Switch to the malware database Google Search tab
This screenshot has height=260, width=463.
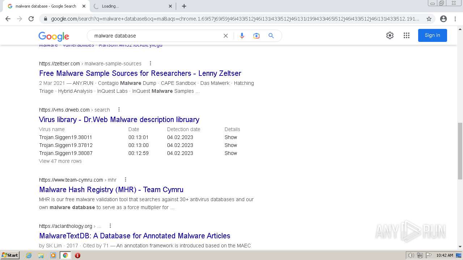46,6
